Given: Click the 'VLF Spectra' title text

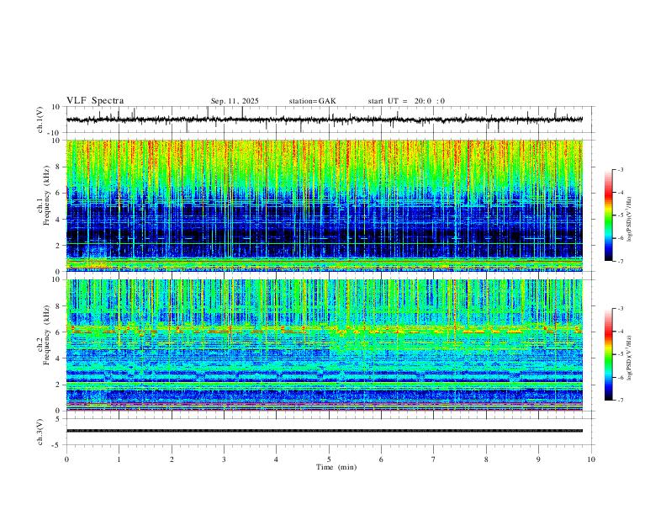Looking at the screenshot, I should click(x=95, y=101).
